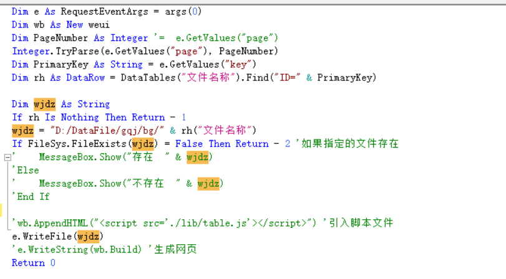Click the commented e.WriteString line
506x279 pixels.
[104, 250]
